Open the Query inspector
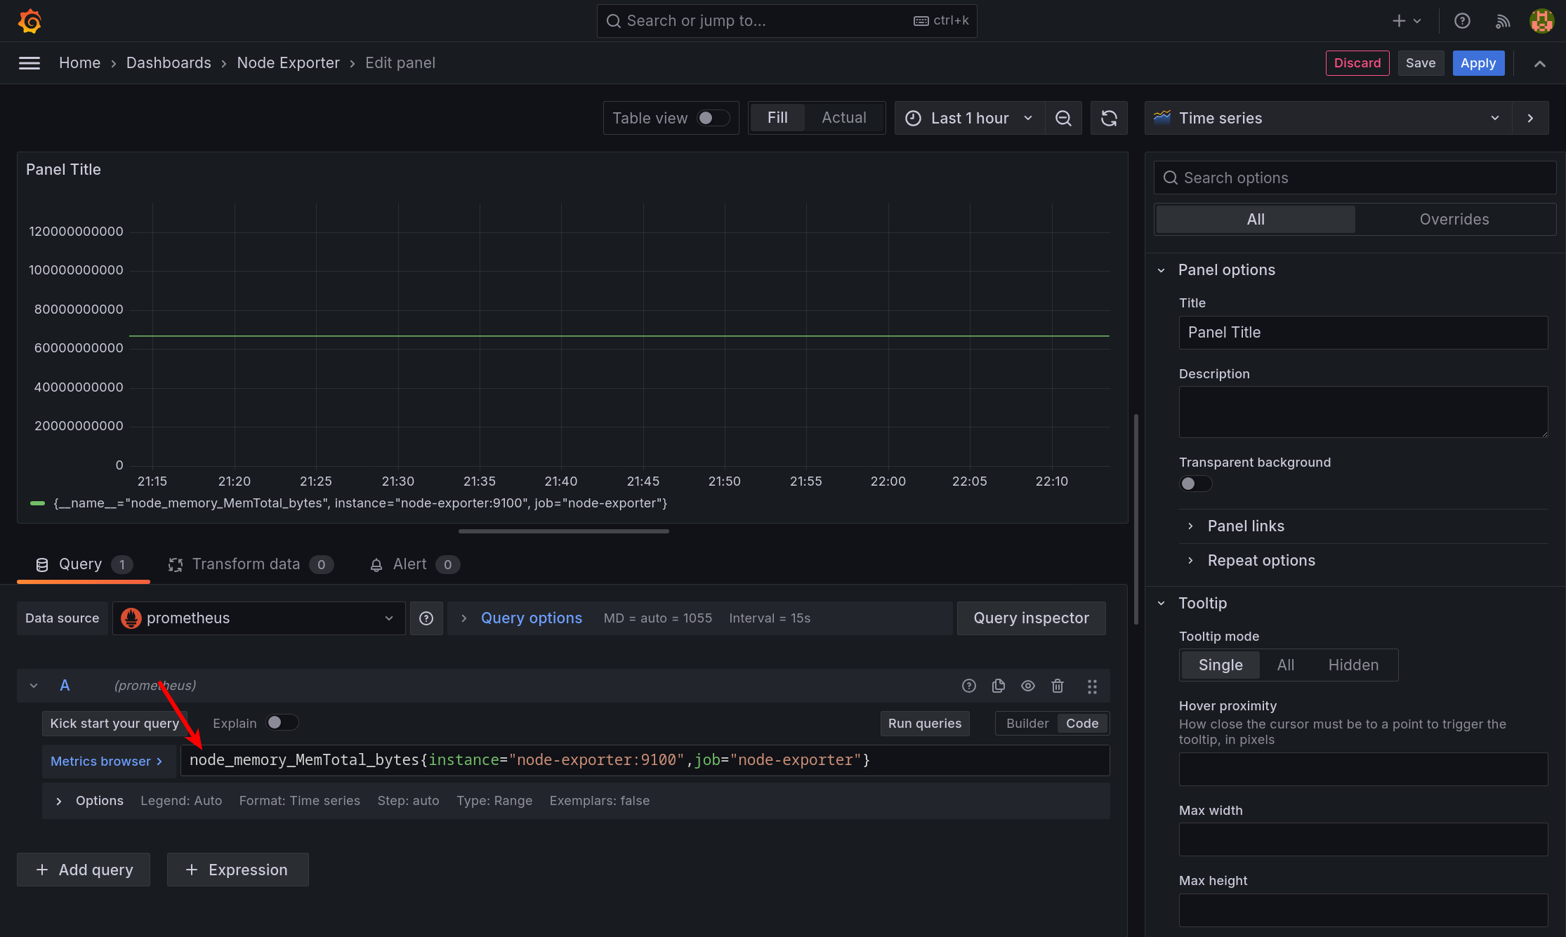The width and height of the screenshot is (1566, 937). click(x=1031, y=618)
